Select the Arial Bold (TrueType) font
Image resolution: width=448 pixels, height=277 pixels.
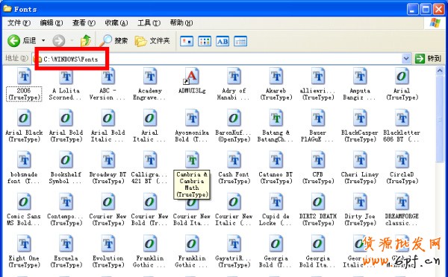coord(66,127)
